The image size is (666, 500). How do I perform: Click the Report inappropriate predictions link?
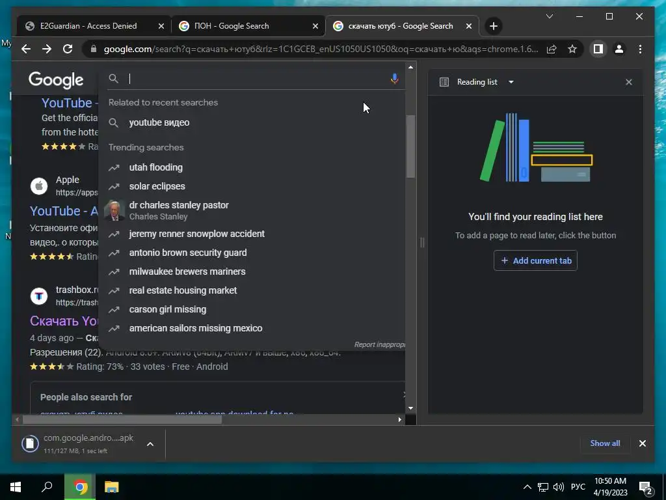click(379, 345)
